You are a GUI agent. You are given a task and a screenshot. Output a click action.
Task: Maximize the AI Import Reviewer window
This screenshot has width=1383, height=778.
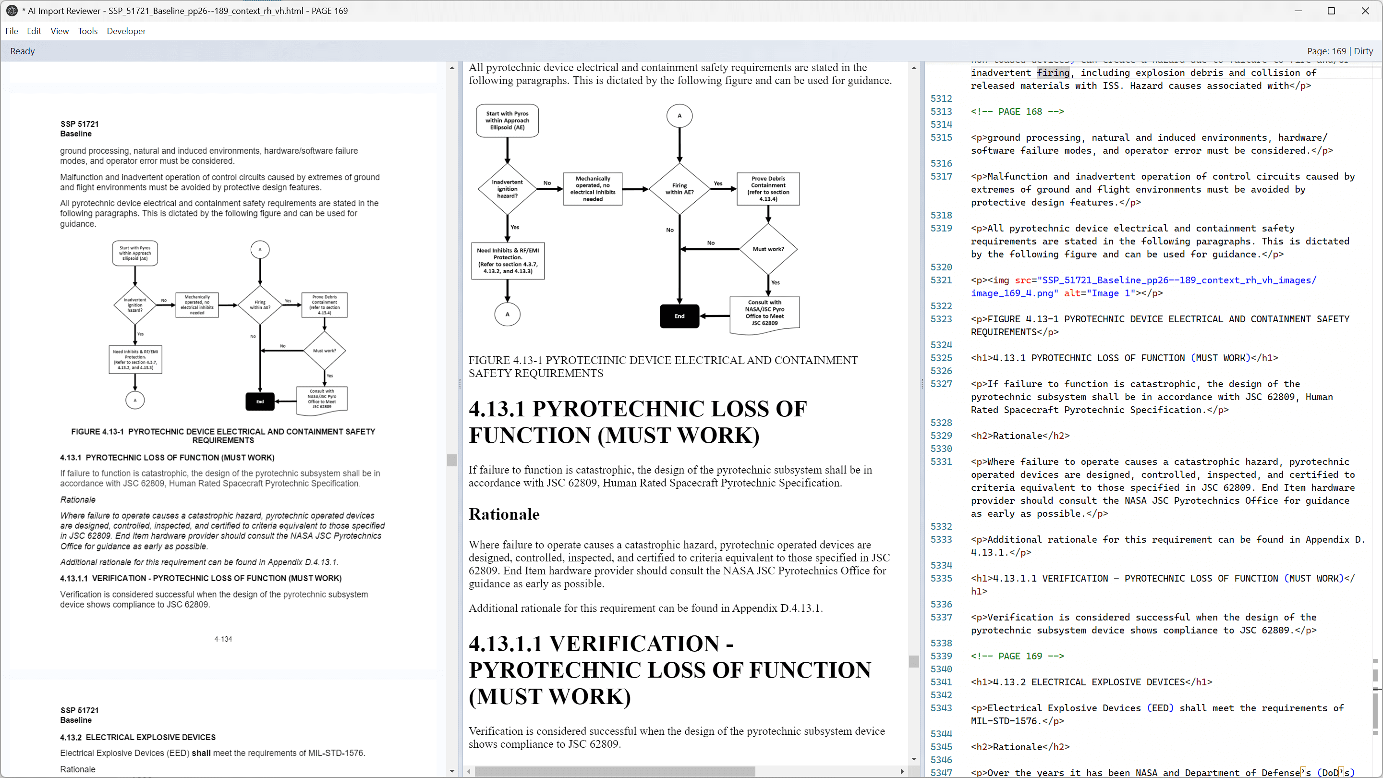tap(1331, 11)
